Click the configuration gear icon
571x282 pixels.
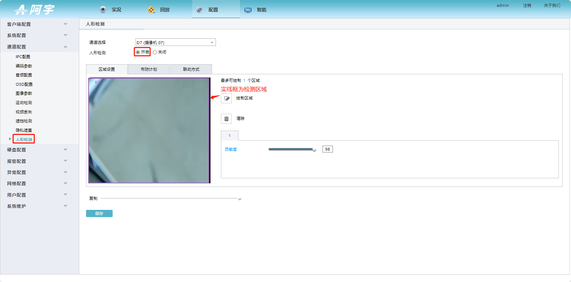point(200,10)
